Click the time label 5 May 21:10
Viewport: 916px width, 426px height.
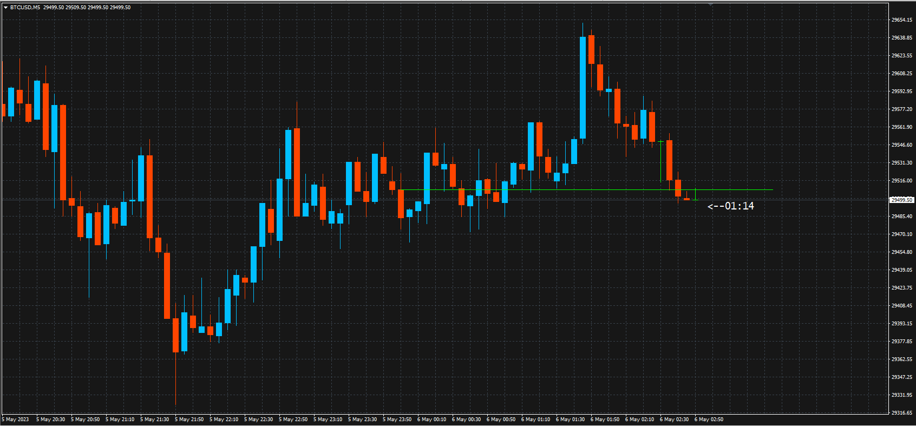point(120,420)
